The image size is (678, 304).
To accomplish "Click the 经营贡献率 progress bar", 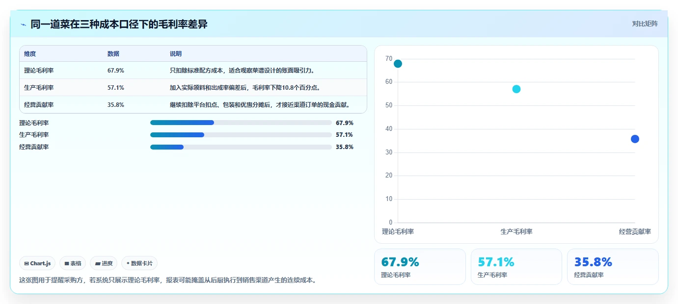I will (241, 147).
